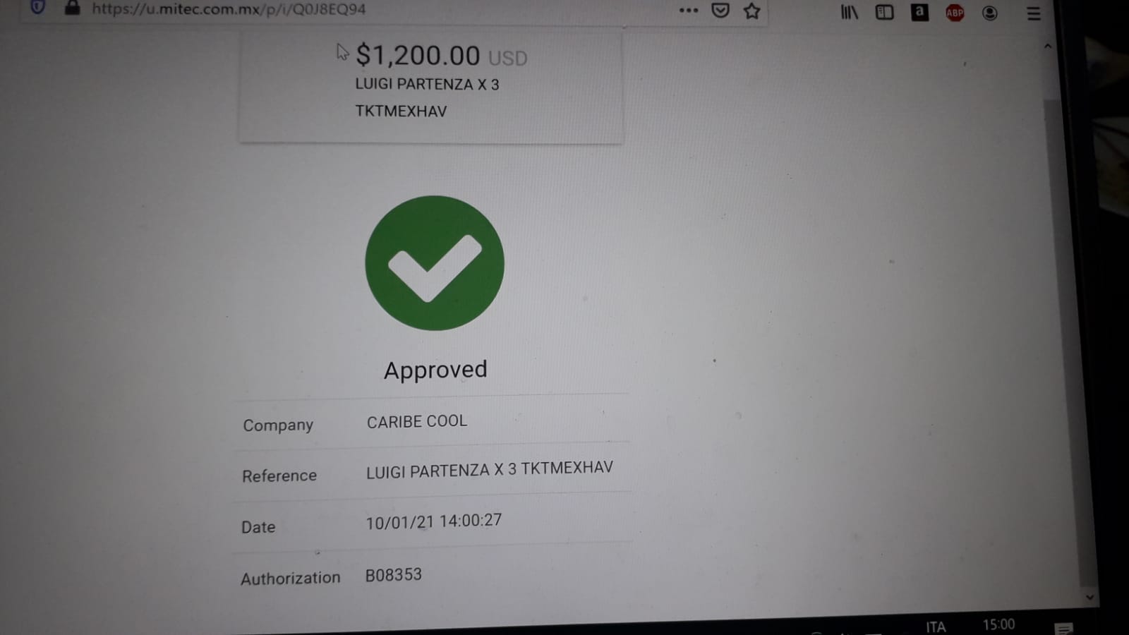Image resolution: width=1129 pixels, height=635 pixels.
Task: Open the Library bookmarks icon
Action: pos(849,12)
